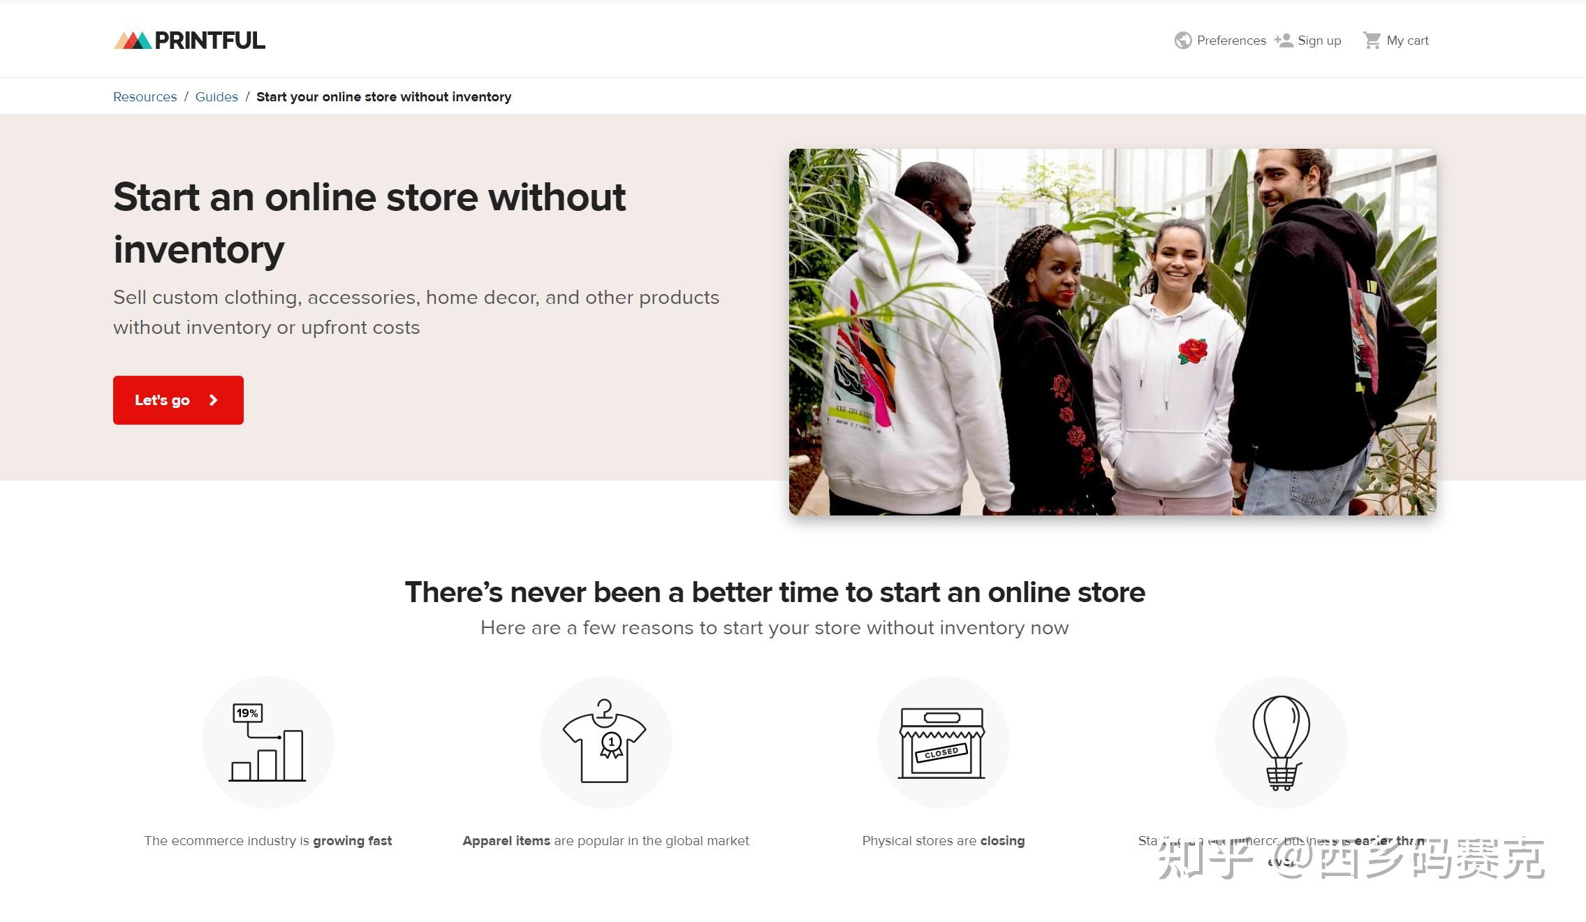This screenshot has height=922, width=1586.
Task: Click the shopping cart icon
Action: [x=1372, y=41]
